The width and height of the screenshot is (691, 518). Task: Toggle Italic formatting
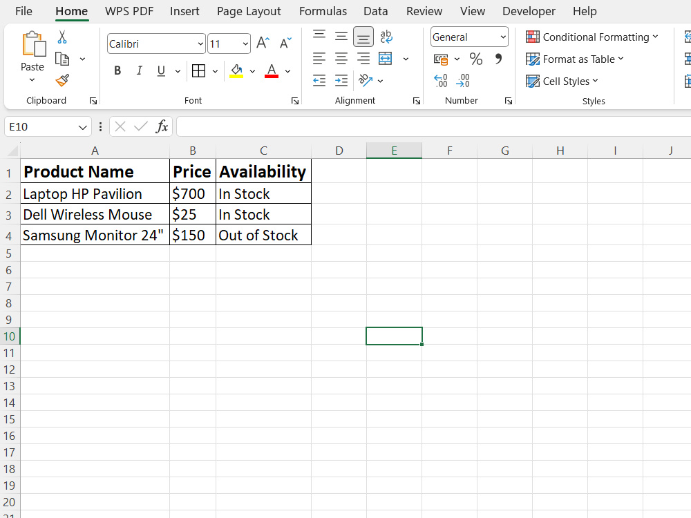[x=140, y=71]
